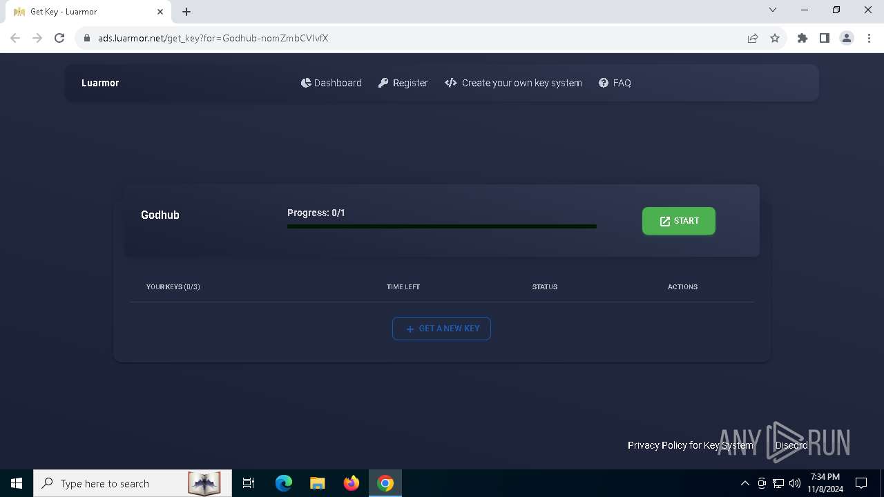The image size is (884, 497).
Task: Close the Get Key - Luarmor tab
Action: coord(160,12)
